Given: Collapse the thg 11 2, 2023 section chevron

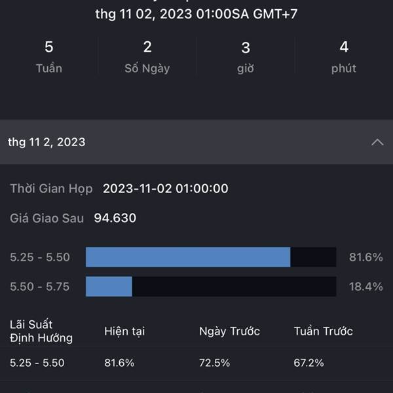Looking at the screenshot, I should [x=377, y=142].
